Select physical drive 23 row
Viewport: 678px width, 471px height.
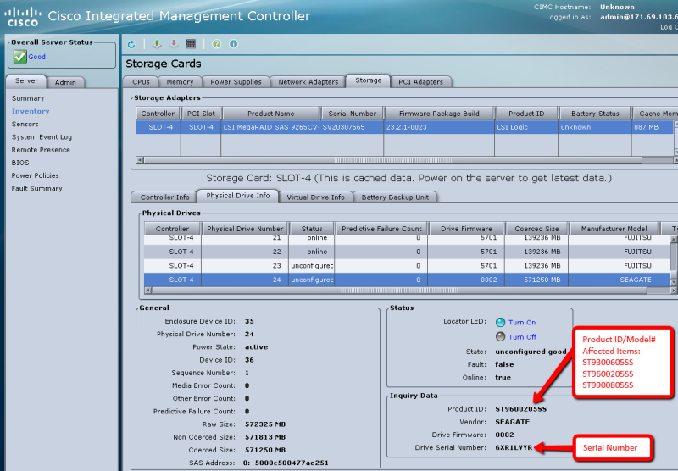(407, 266)
